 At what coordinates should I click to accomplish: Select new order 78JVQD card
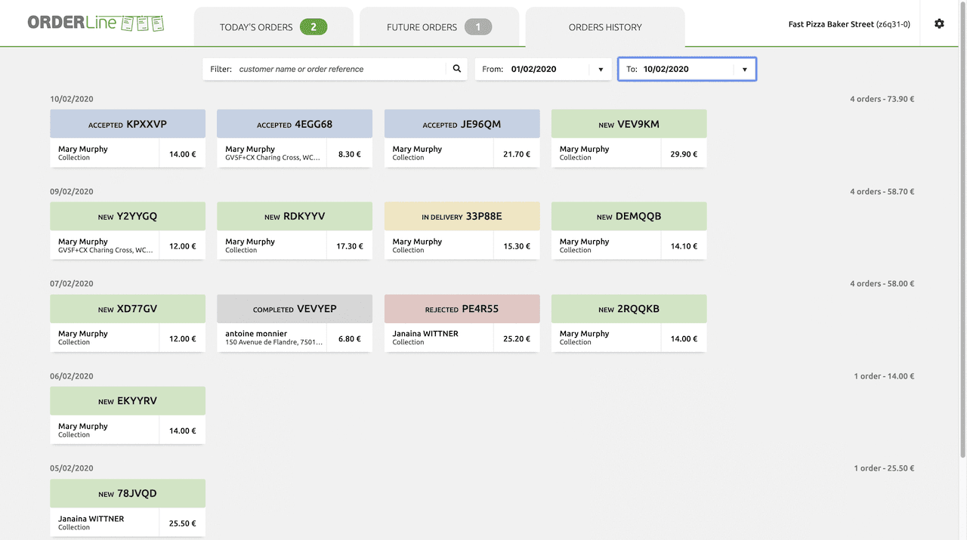point(128,494)
